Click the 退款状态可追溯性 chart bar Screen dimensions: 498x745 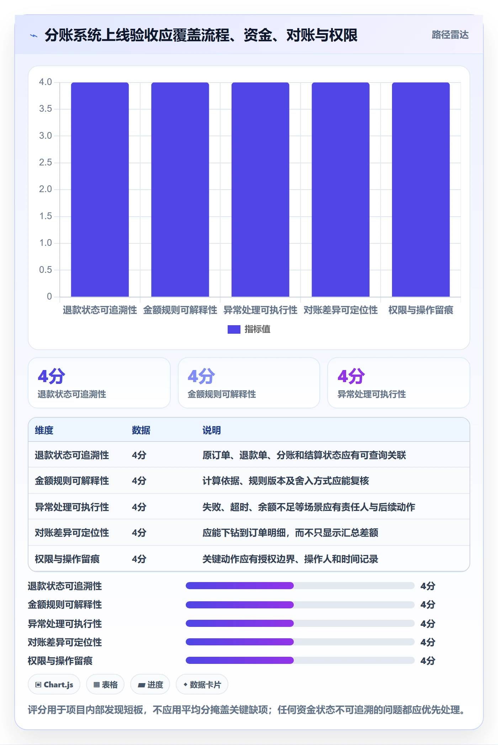[x=100, y=189]
